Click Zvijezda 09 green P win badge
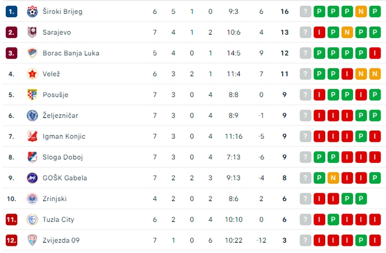Viewport: 386px width, 253px height. click(x=361, y=240)
